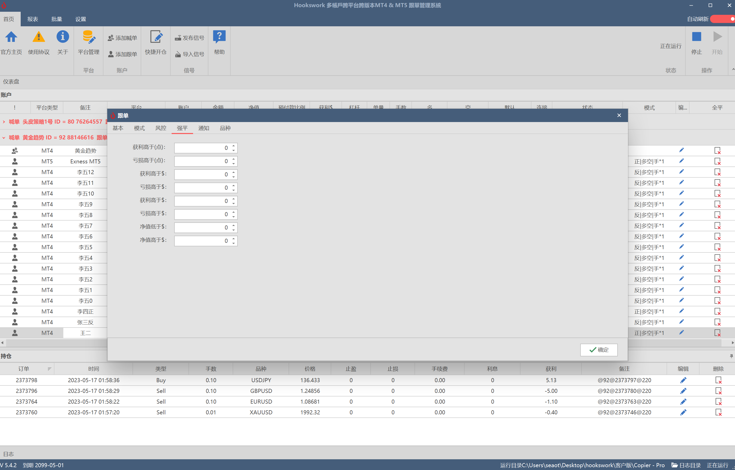The width and height of the screenshot is (735, 470).
Task: Edit order 2373796 with pencil icon
Action: click(x=683, y=391)
